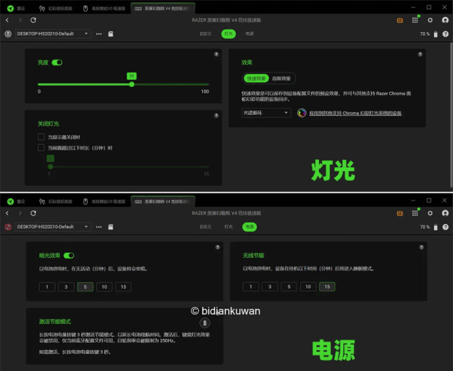Click the brightness slider handle at 55
Viewport: 453px width, 371px height.
coord(131,84)
